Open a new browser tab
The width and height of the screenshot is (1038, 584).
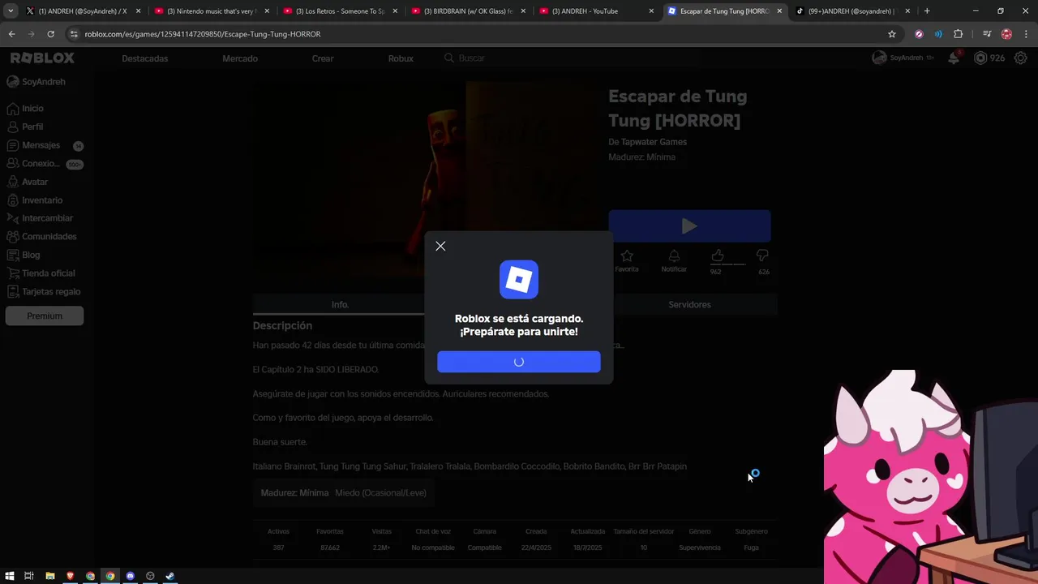coord(927,11)
